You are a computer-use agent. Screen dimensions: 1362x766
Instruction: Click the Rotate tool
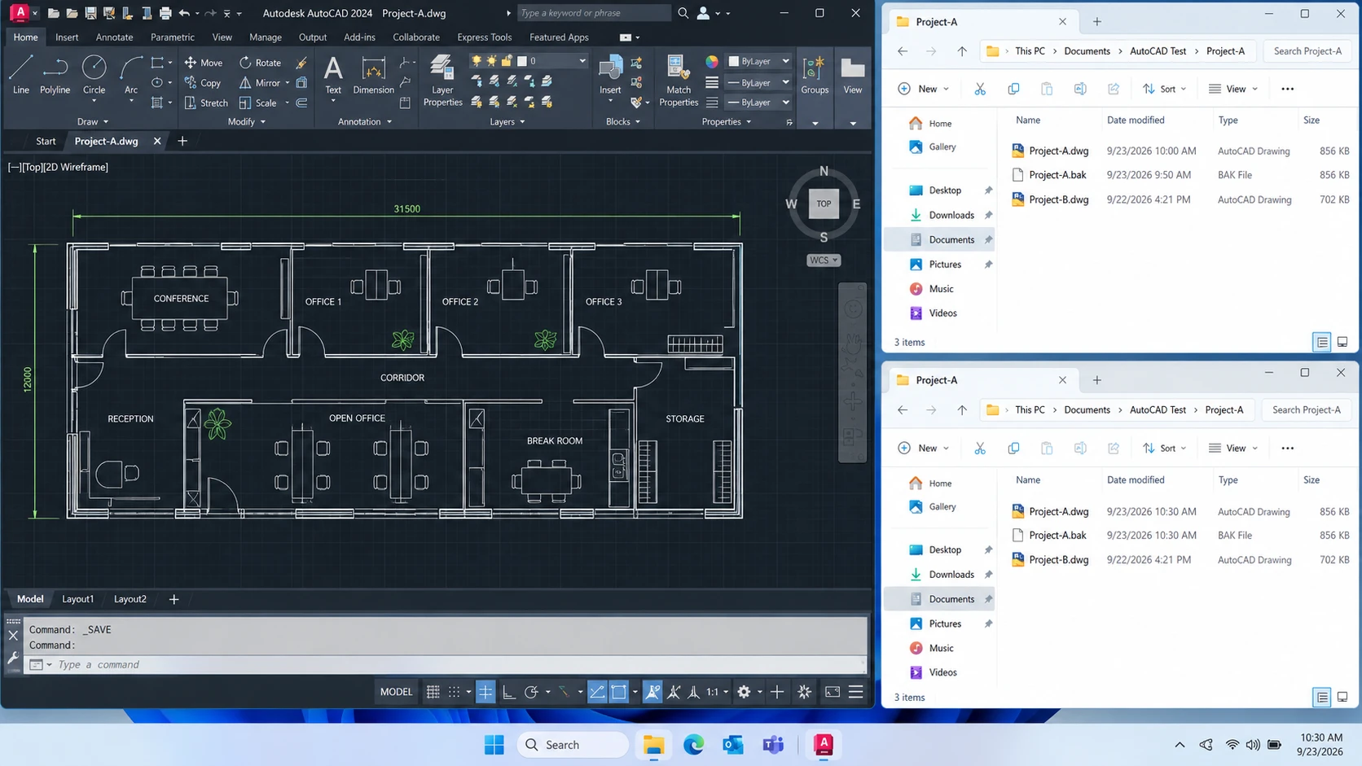[x=260, y=63]
